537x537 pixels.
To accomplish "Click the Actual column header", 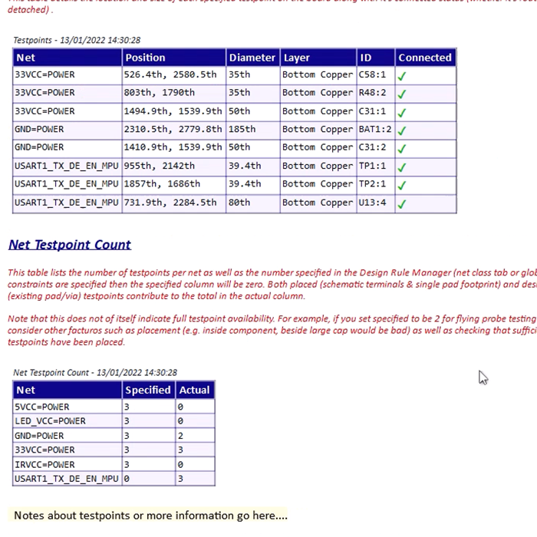I will 194,390.
